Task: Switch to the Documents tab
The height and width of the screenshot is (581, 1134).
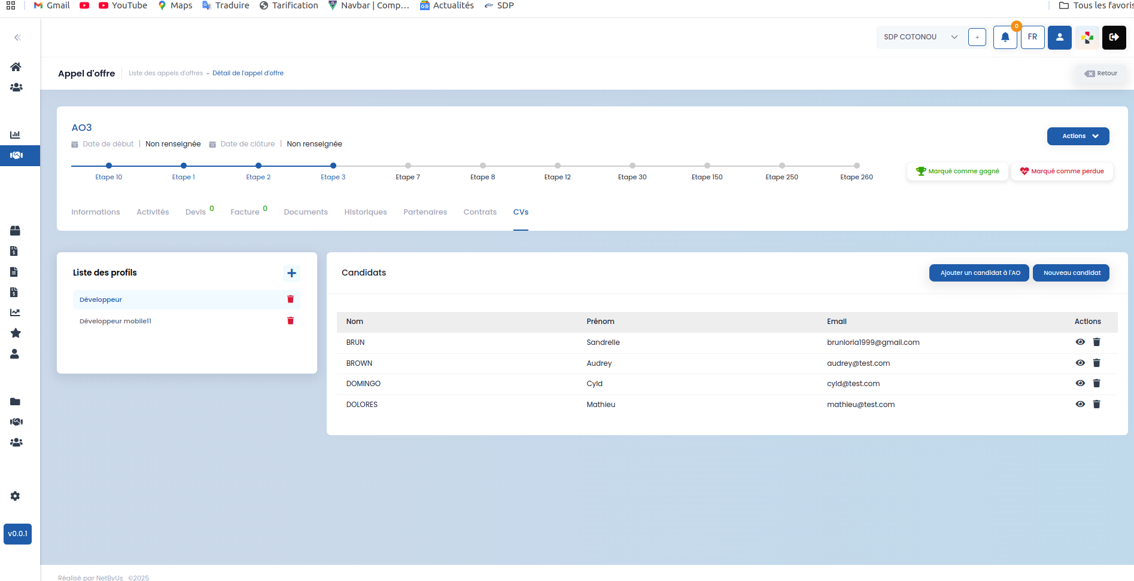Action: click(306, 212)
